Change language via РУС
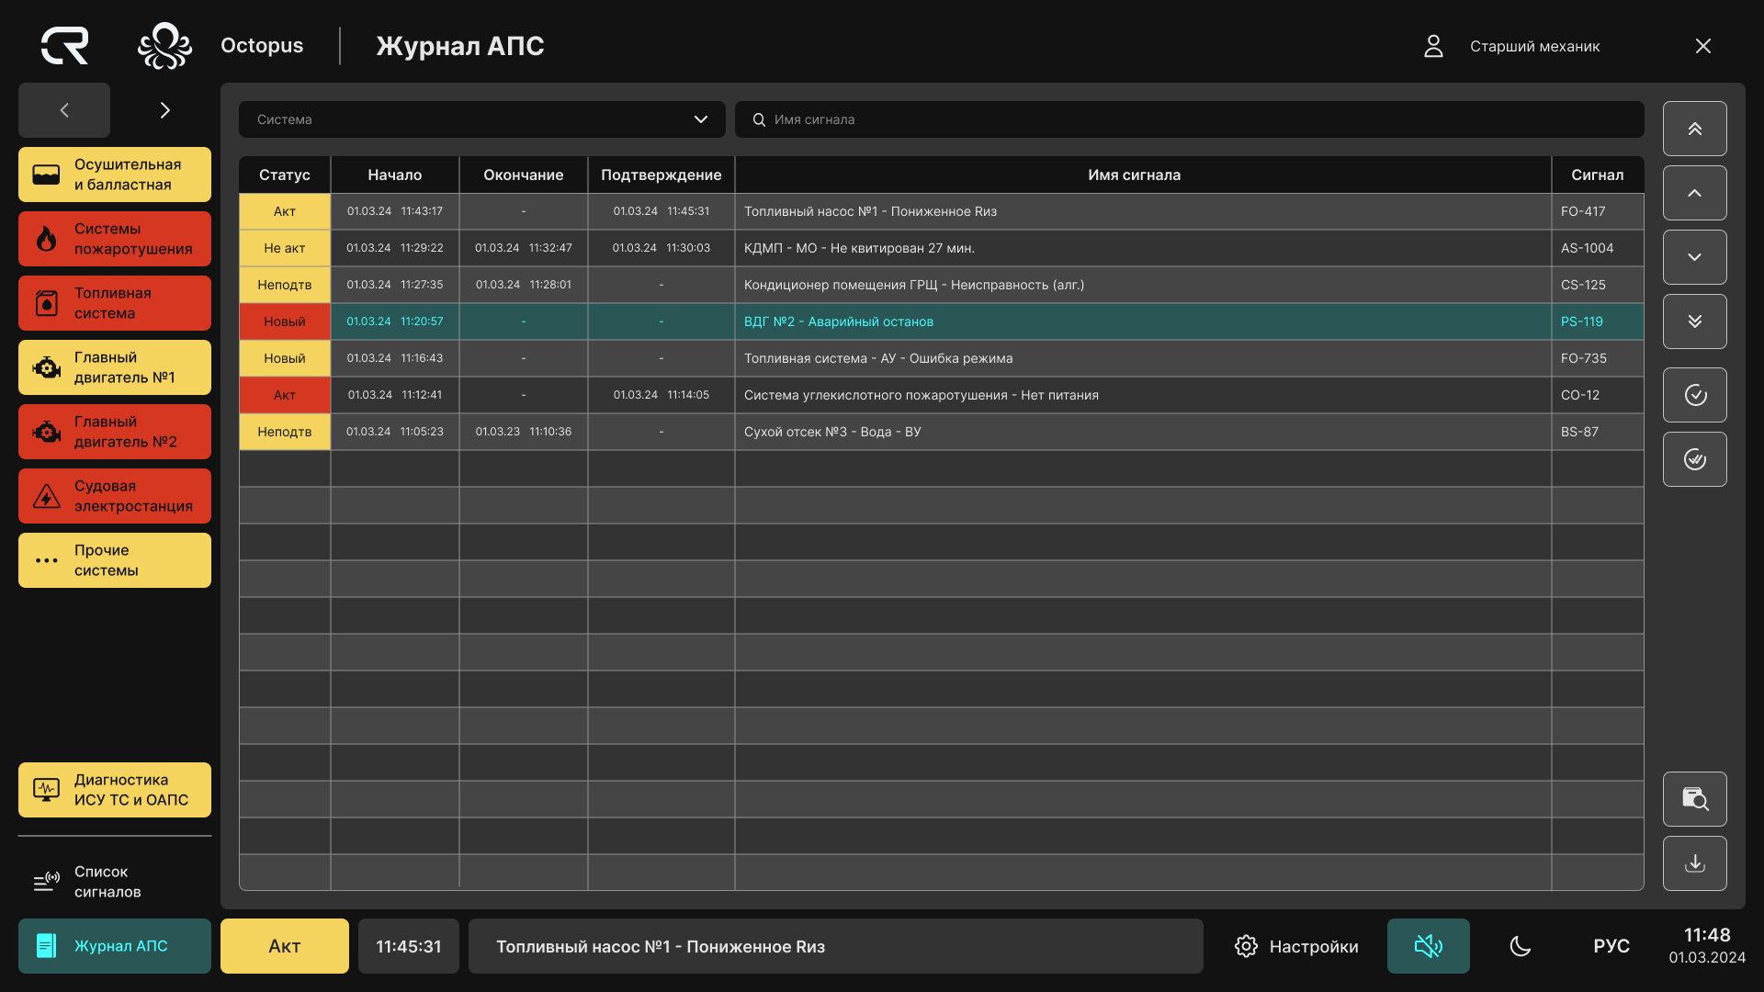The width and height of the screenshot is (1764, 992). (x=1611, y=946)
